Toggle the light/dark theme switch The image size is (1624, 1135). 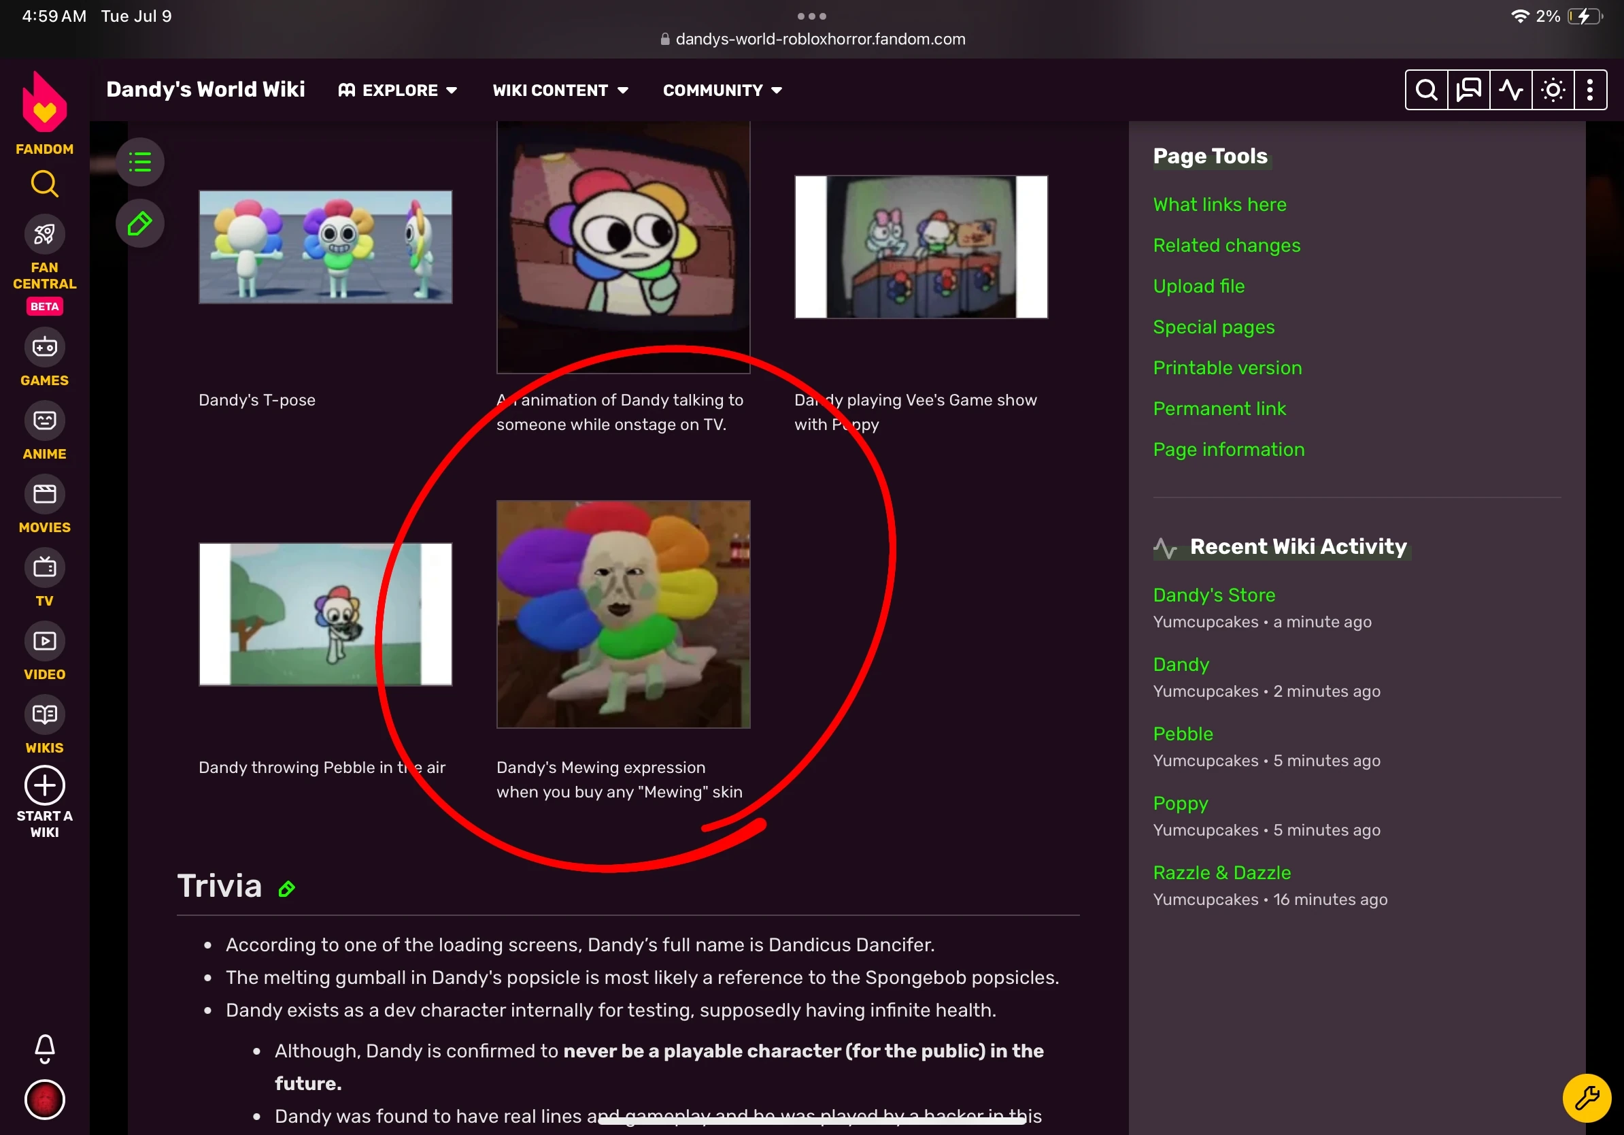coord(1553,90)
